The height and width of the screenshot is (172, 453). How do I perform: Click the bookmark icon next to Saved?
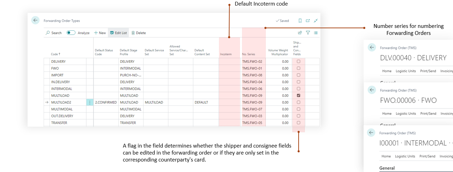pyautogui.click(x=300, y=21)
